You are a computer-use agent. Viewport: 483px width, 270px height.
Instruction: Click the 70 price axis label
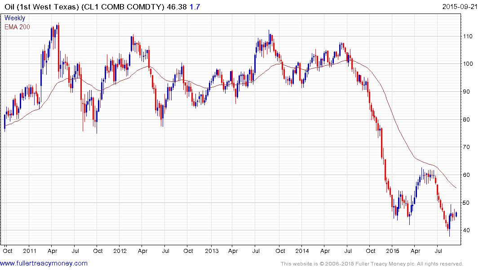(x=466, y=147)
